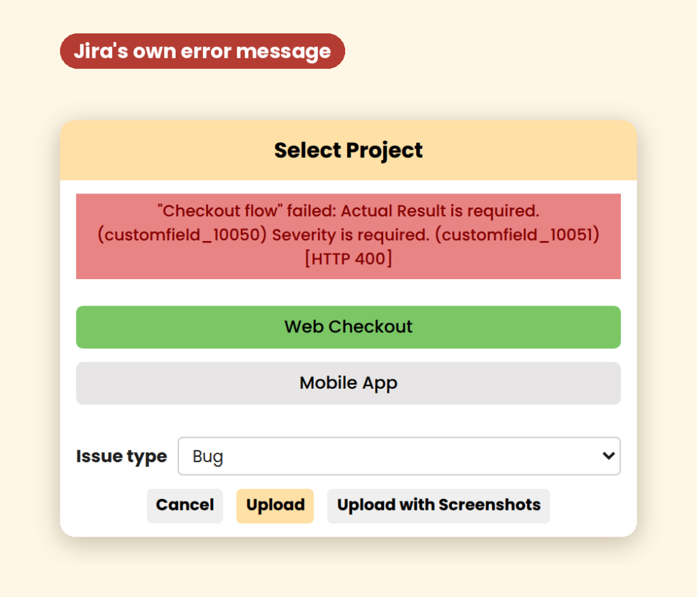Cancel the project selection dialog
This screenshot has width=697, height=597.
184,505
